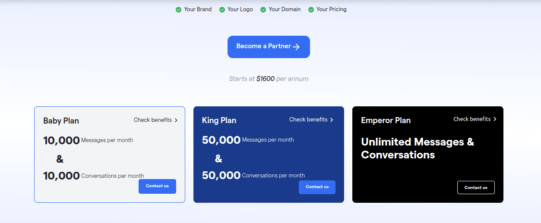The height and width of the screenshot is (223, 541).
Task: Select the Baby Plan title
Action: point(61,121)
